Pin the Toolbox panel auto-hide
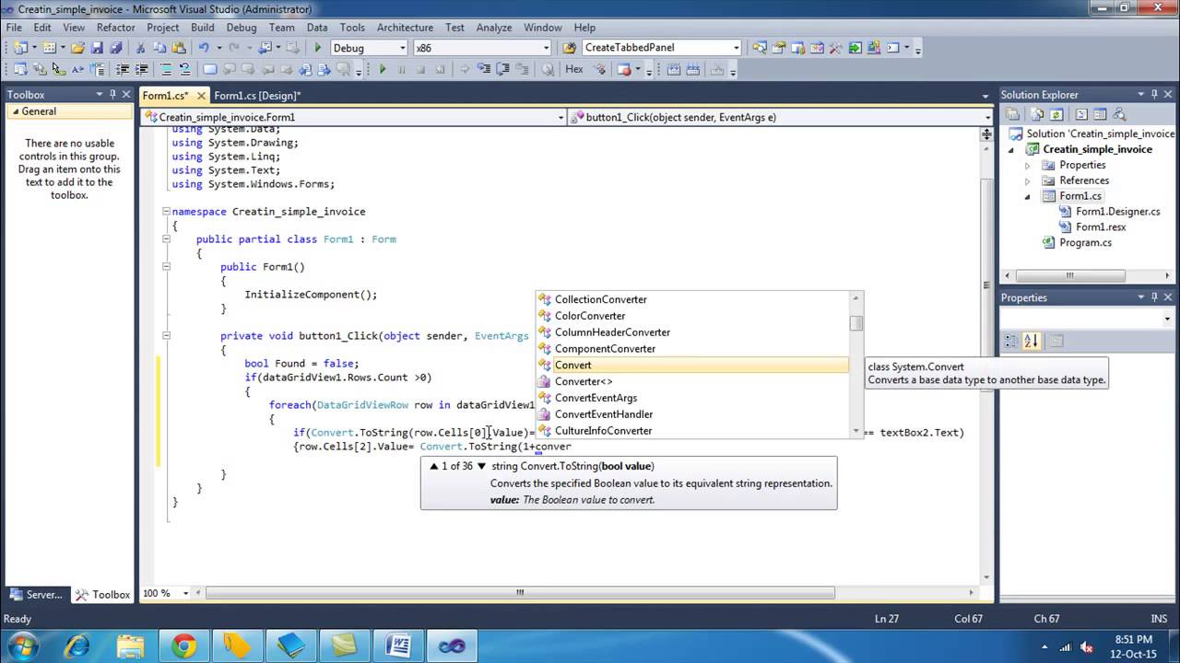 click(x=112, y=94)
